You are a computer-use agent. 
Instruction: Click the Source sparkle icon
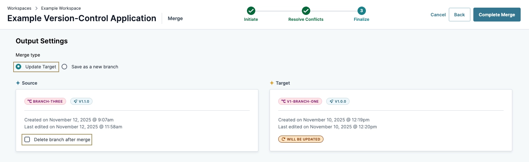[18, 83]
